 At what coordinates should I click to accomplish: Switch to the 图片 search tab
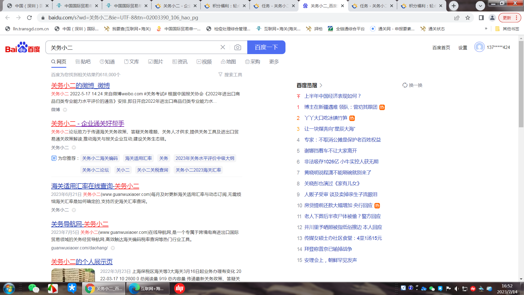pos(156,62)
